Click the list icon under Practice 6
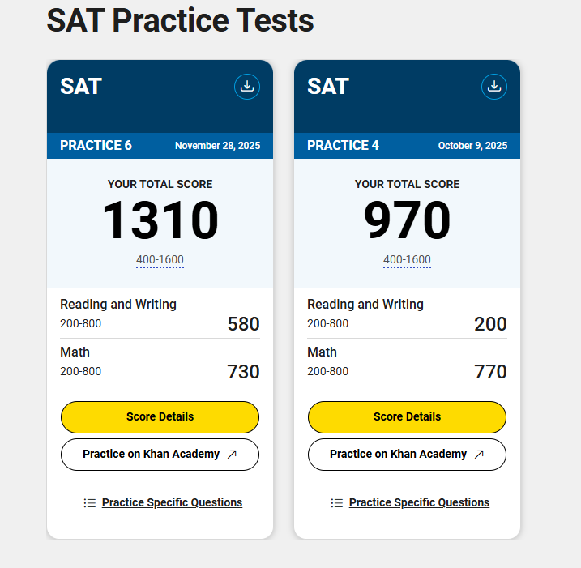 (90, 503)
